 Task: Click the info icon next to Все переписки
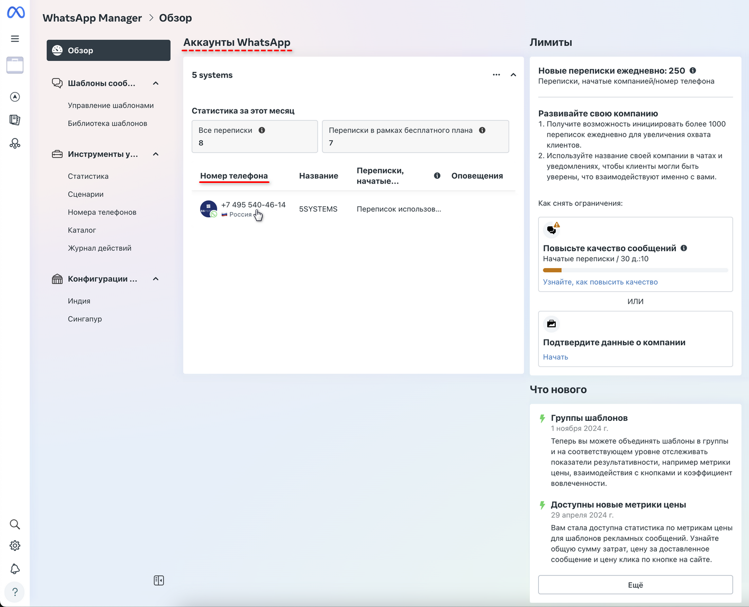(261, 130)
